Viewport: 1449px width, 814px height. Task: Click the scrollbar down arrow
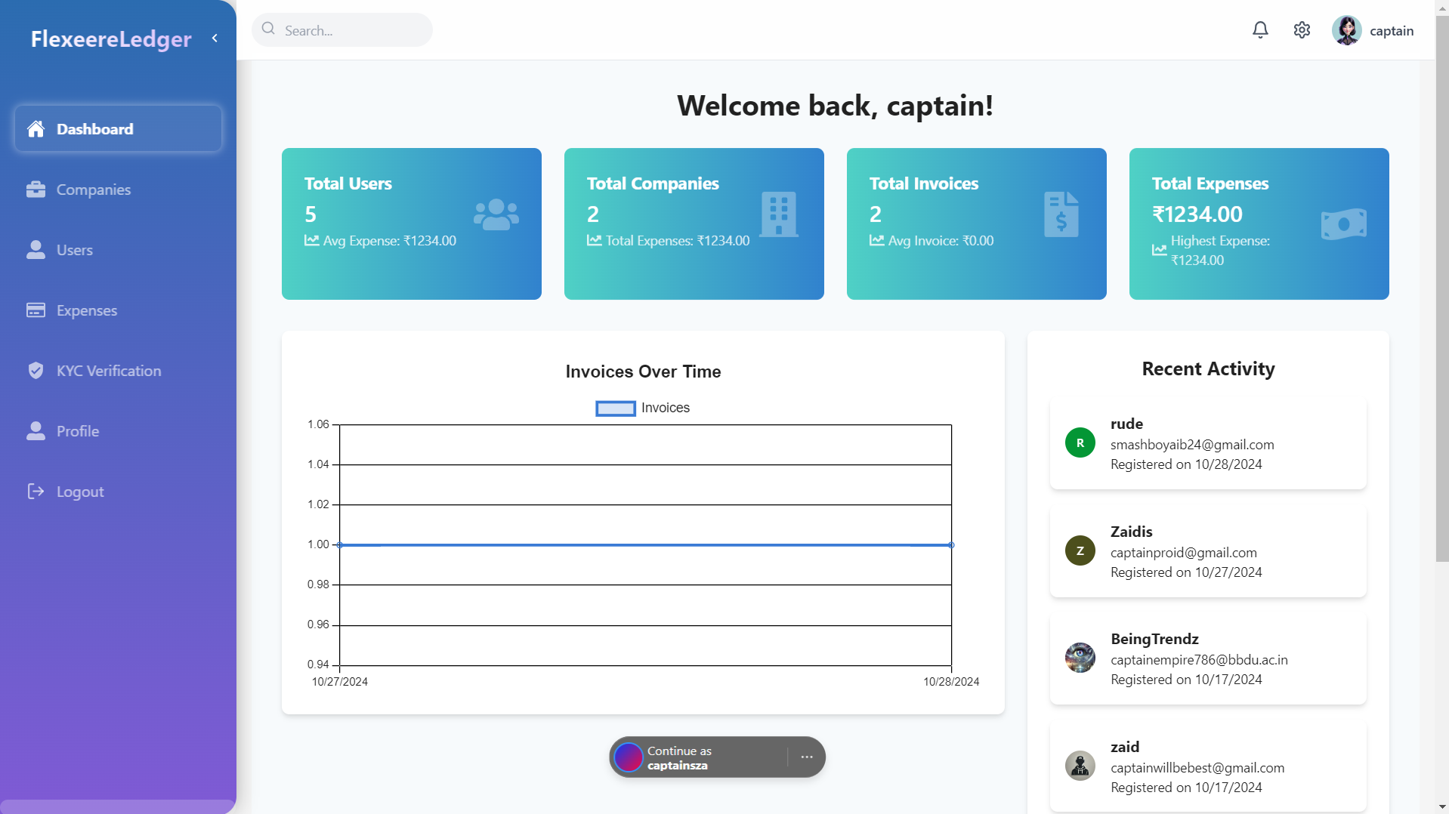click(1442, 807)
